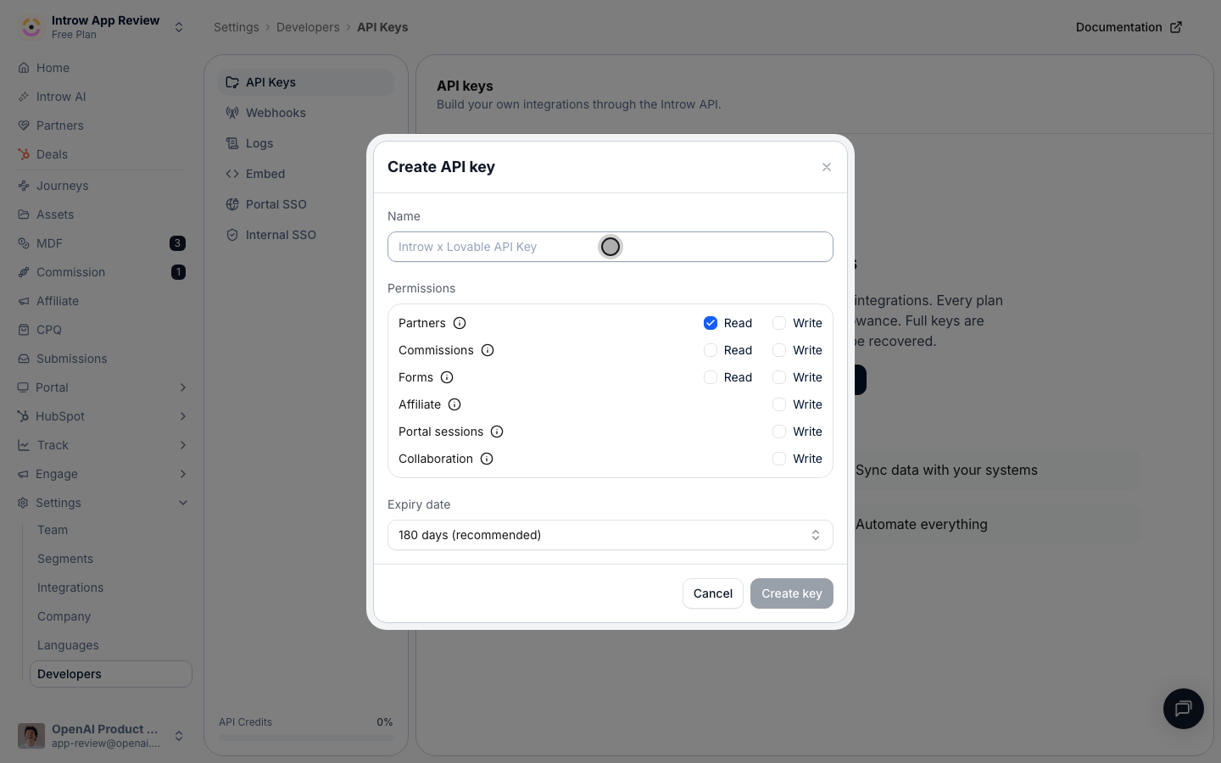Enable the Affiliate Write checkbox
The image size is (1221, 763).
779,404
